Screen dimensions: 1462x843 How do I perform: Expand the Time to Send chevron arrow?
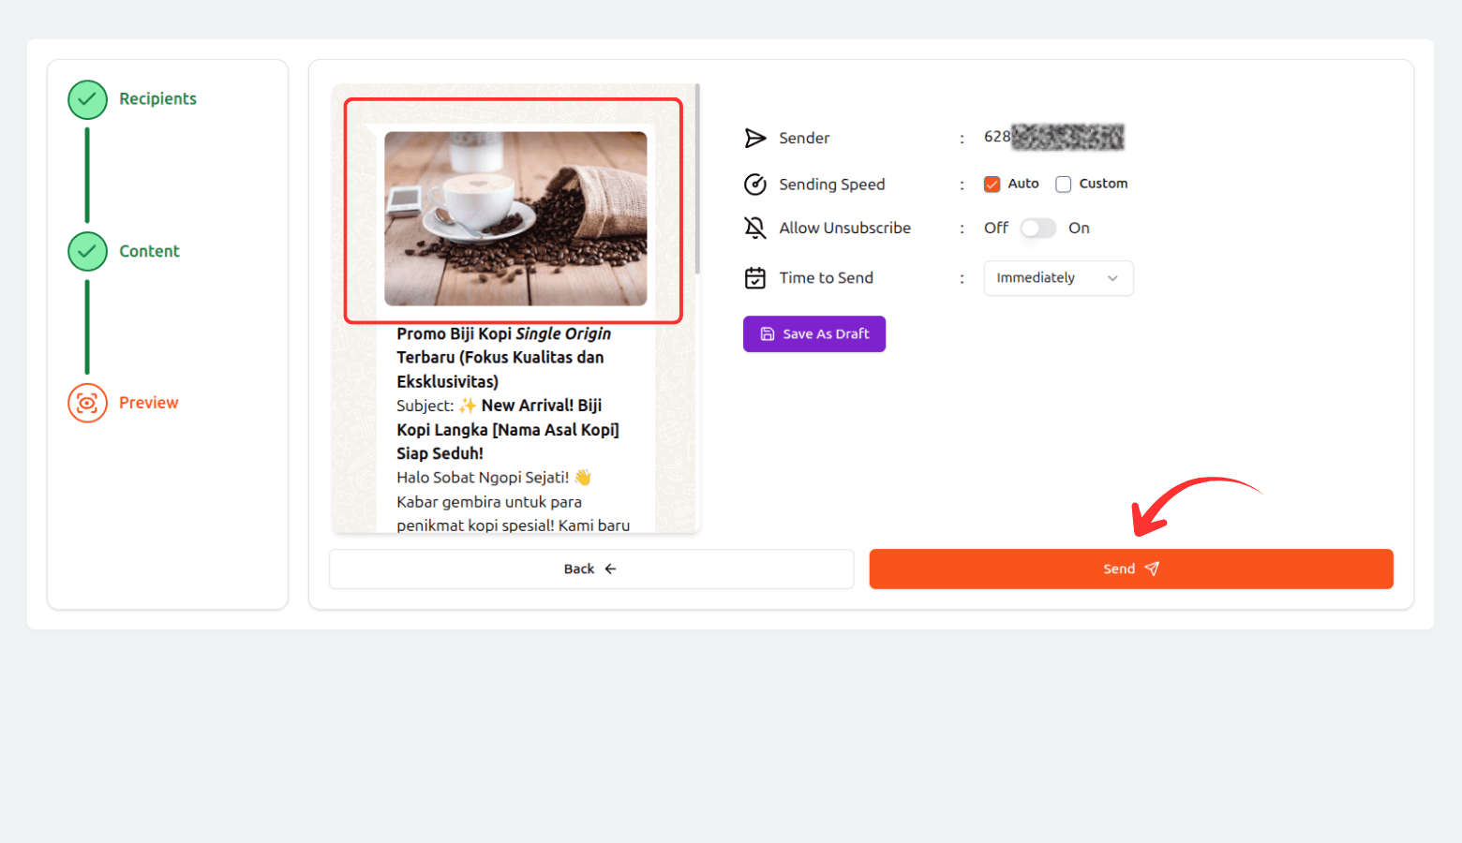(1112, 278)
